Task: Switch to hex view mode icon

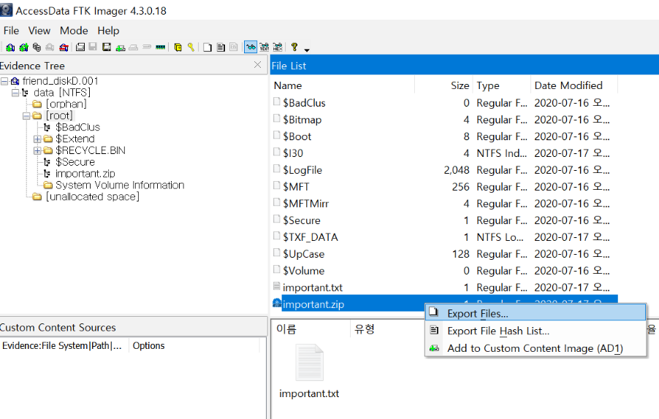Action: pos(278,47)
